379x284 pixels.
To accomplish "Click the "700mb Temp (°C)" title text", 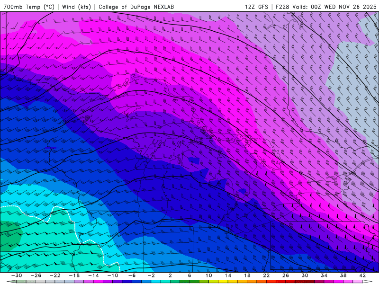I will pos(29,7).
